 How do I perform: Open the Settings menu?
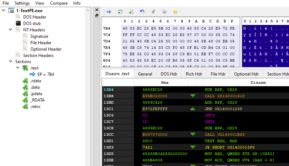[22, 3]
